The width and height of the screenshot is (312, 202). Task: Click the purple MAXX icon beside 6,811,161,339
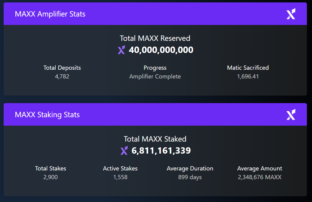click(x=124, y=151)
